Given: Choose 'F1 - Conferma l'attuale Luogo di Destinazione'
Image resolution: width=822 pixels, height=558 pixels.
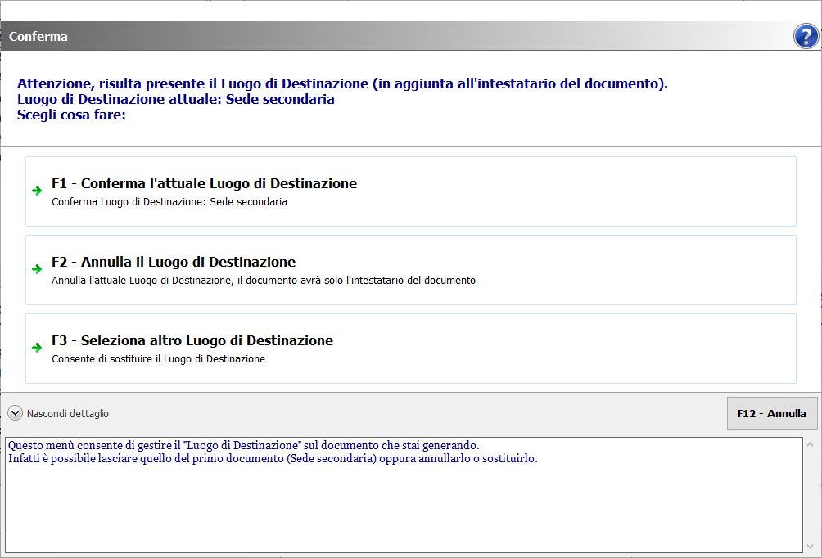Looking at the screenshot, I should (204, 183).
